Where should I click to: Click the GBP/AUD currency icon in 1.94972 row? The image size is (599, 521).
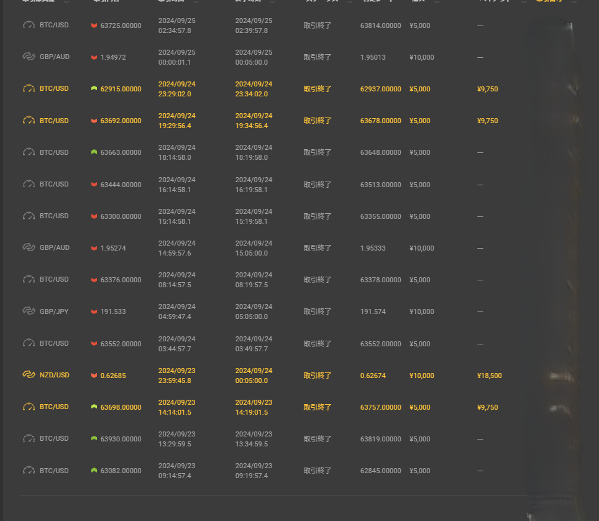pyautogui.click(x=29, y=57)
